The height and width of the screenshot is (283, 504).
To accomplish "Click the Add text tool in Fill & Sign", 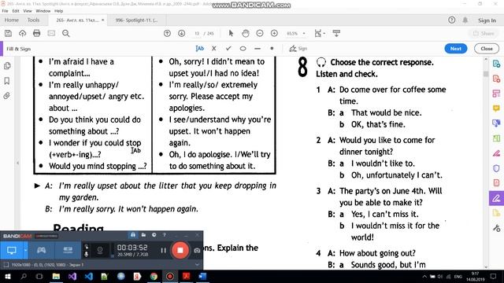I will pos(199,49).
